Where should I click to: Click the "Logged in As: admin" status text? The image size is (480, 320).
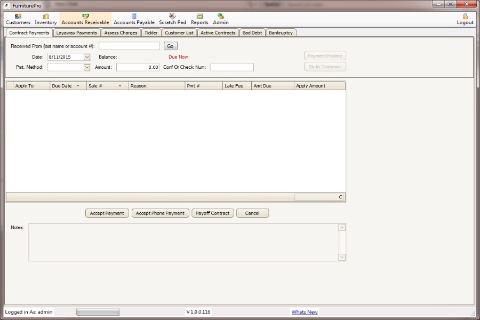tap(29, 312)
